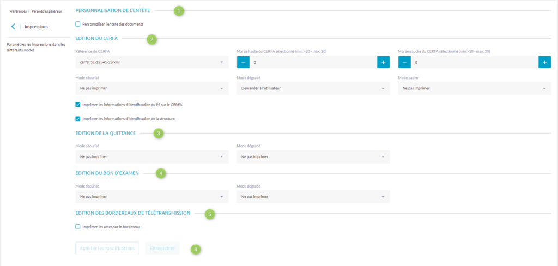Increase the CERFA left margin with plus
Image resolution: width=558 pixels, height=266 pixels.
click(544, 62)
